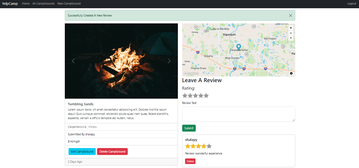Show the previous campground image
Viewport: 359px width, 168px height.
pyautogui.click(x=73, y=61)
